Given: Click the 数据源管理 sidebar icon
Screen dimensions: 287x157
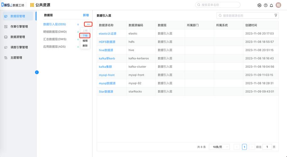Looking at the screenshot, I should 6,37.
